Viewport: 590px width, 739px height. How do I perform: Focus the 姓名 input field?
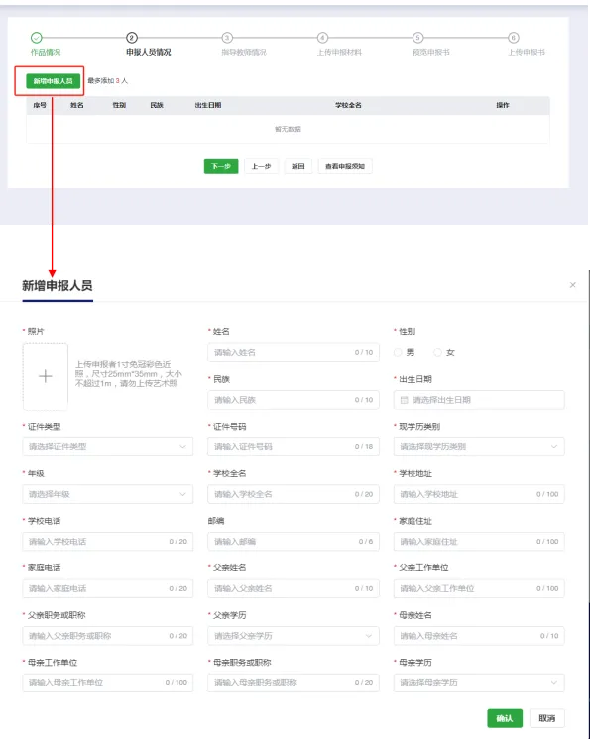[x=294, y=352]
